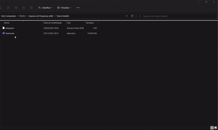The width and height of the screenshot is (218, 130).
Task: Open the Visualizar view dropdown
Action: pos(64,8)
